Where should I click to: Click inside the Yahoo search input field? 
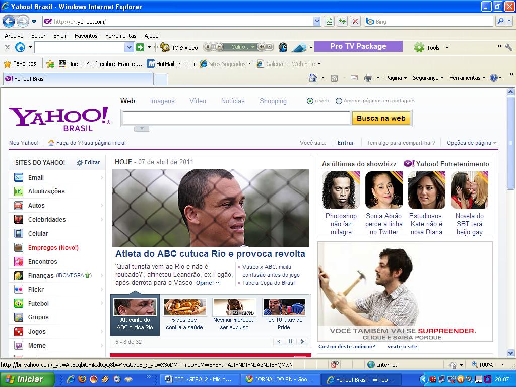[x=236, y=118]
